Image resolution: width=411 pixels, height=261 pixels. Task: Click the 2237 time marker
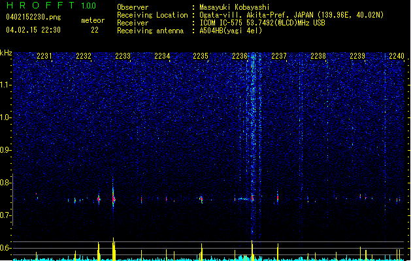279,56
